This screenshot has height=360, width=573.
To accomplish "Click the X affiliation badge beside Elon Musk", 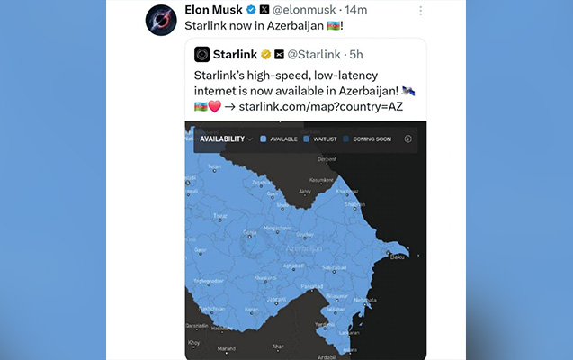I will pos(264,10).
